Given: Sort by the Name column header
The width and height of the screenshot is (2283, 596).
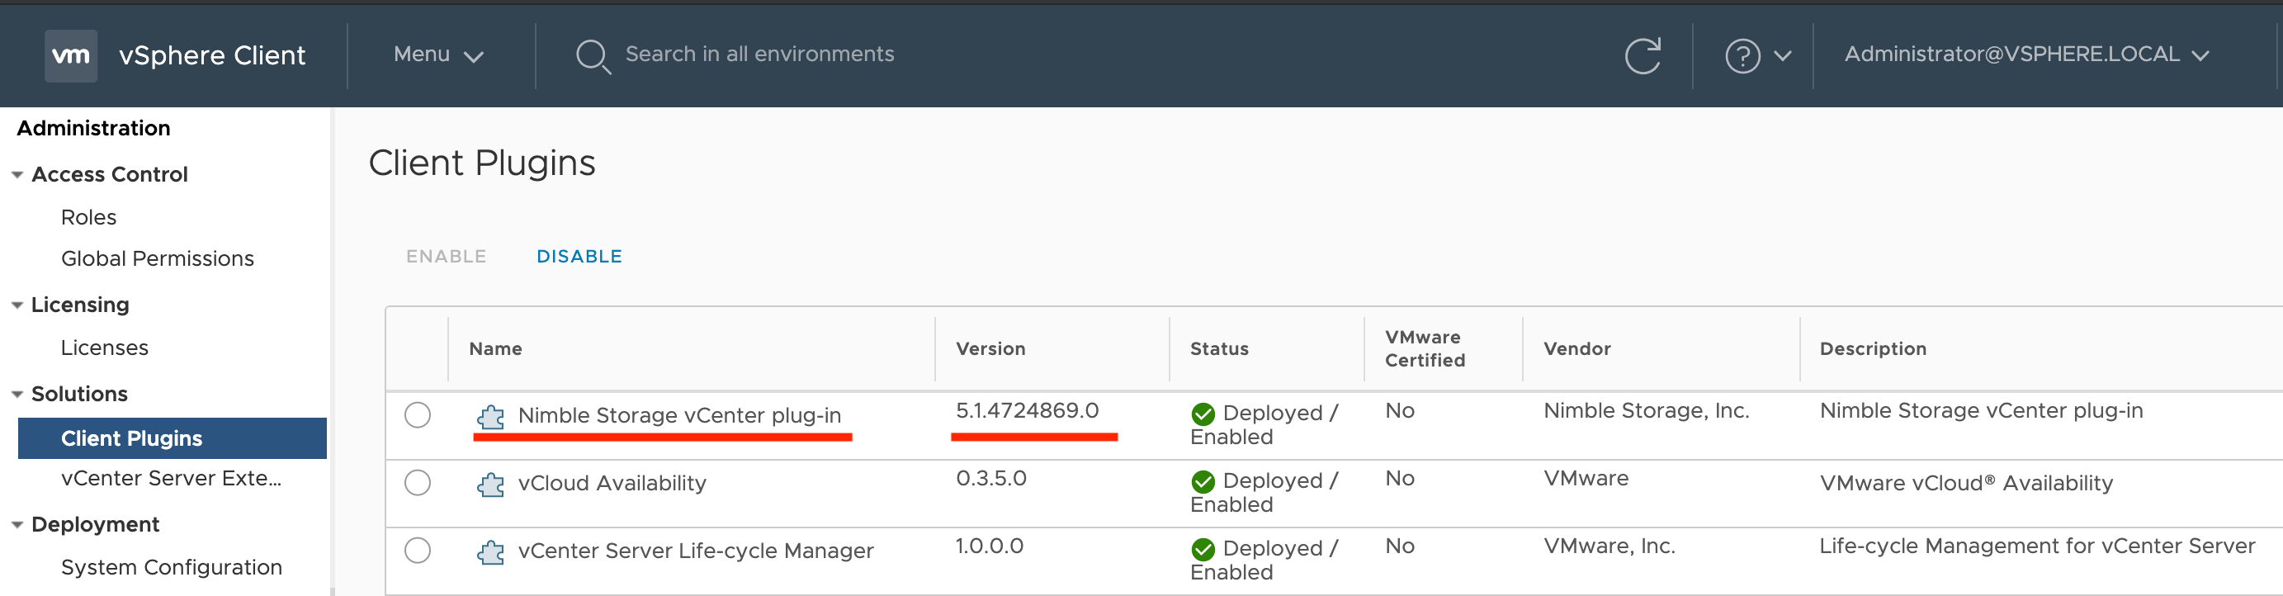Looking at the screenshot, I should [495, 348].
